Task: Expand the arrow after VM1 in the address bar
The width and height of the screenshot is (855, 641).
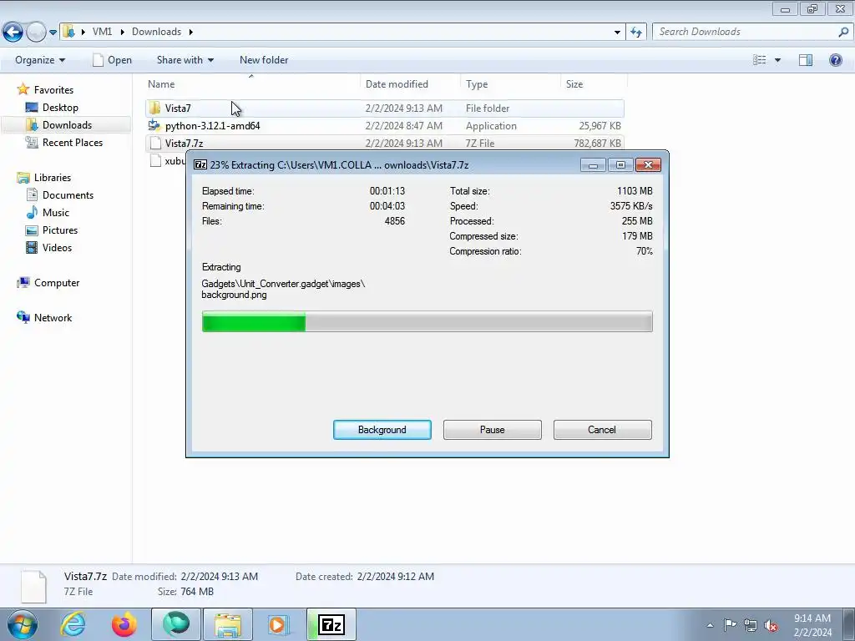Action: pos(122,33)
